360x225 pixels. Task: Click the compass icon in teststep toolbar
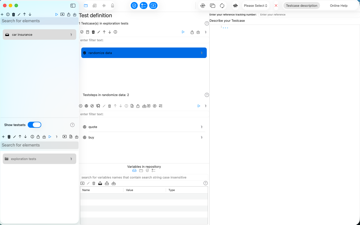click(92, 106)
